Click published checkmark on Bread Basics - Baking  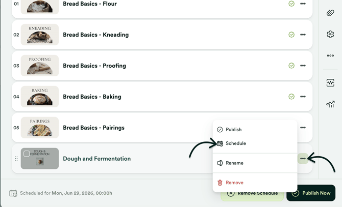[291, 97]
